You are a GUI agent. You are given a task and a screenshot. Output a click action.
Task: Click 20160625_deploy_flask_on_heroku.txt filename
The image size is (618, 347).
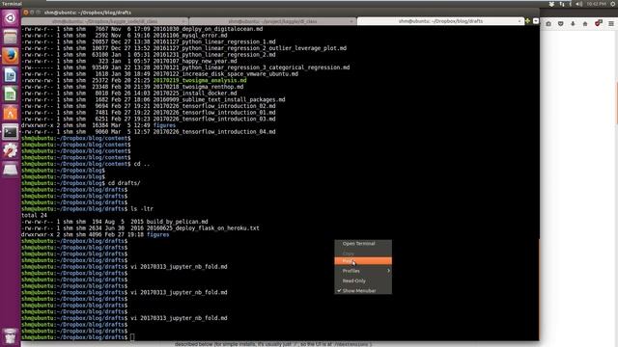(x=203, y=228)
